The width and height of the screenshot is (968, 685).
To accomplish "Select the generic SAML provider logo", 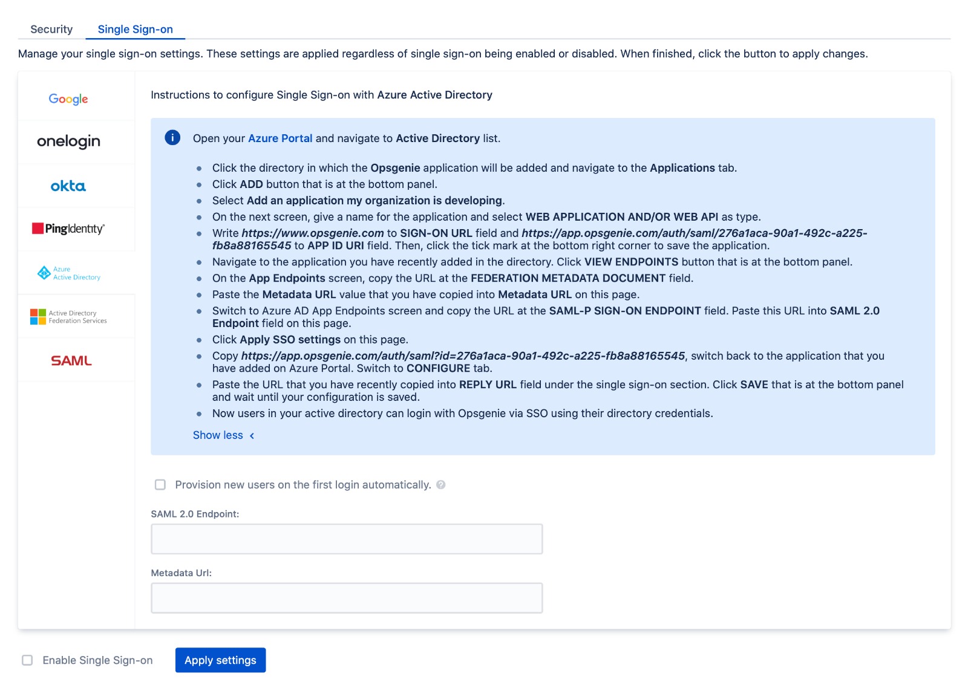I will click(71, 360).
